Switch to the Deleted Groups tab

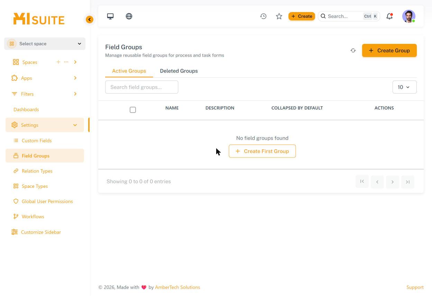click(179, 71)
